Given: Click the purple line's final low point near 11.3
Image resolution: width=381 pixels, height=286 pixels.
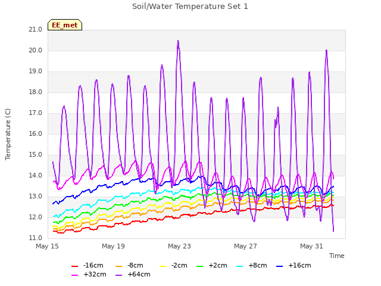Looking at the screenshot, I should click(333, 231).
